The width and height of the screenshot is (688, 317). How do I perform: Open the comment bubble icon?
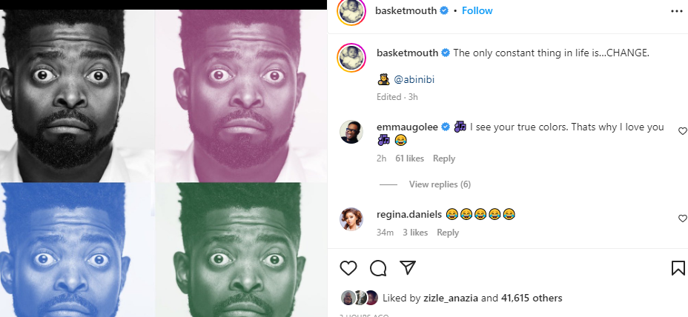pos(378,267)
